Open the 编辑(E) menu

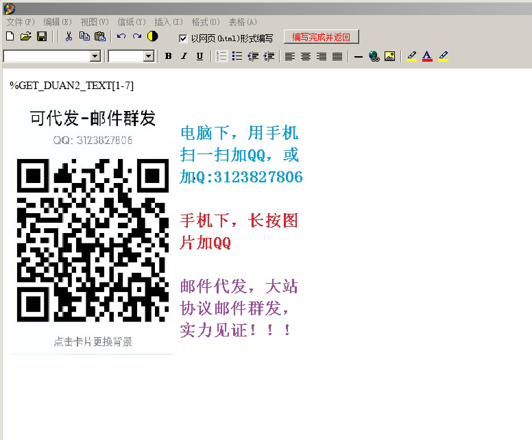58,22
